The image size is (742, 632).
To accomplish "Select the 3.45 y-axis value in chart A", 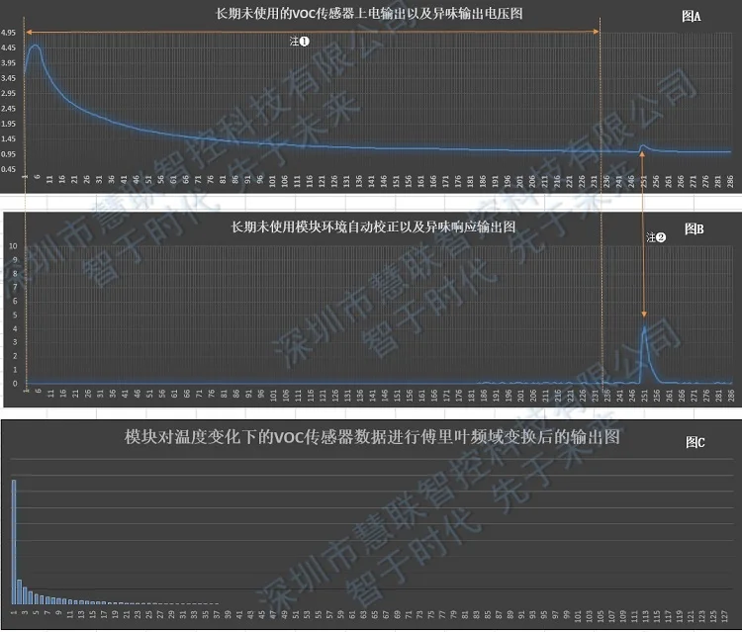I will point(8,78).
